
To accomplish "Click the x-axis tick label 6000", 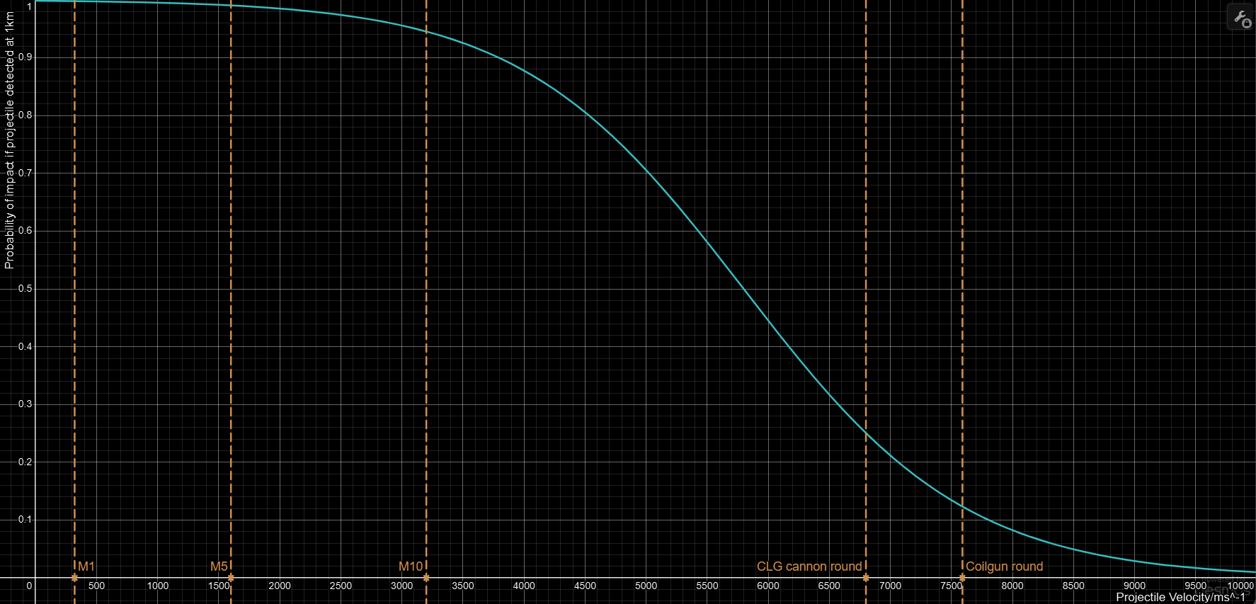I will coord(768,586).
